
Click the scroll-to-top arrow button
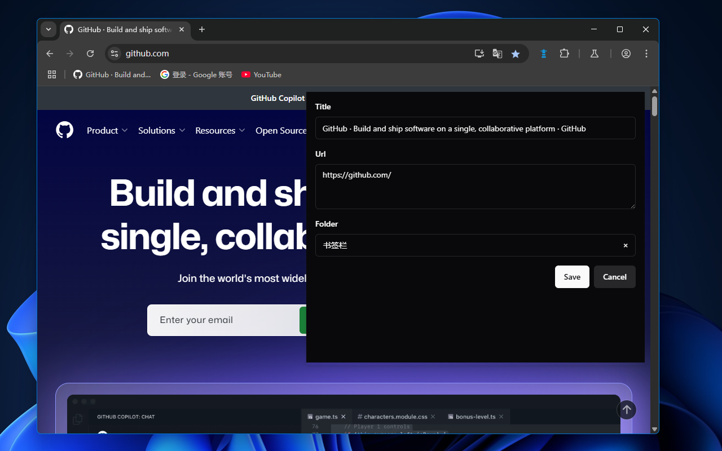(627, 410)
